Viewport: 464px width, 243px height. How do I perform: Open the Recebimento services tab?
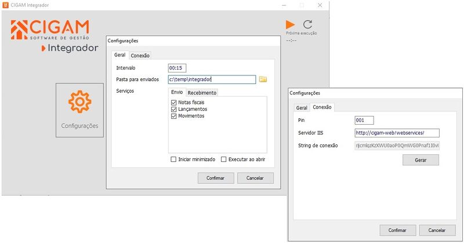[202, 93]
